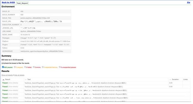Toggle the 800 passed checkbox
The height and width of the screenshot is (104, 193).
[3, 67]
